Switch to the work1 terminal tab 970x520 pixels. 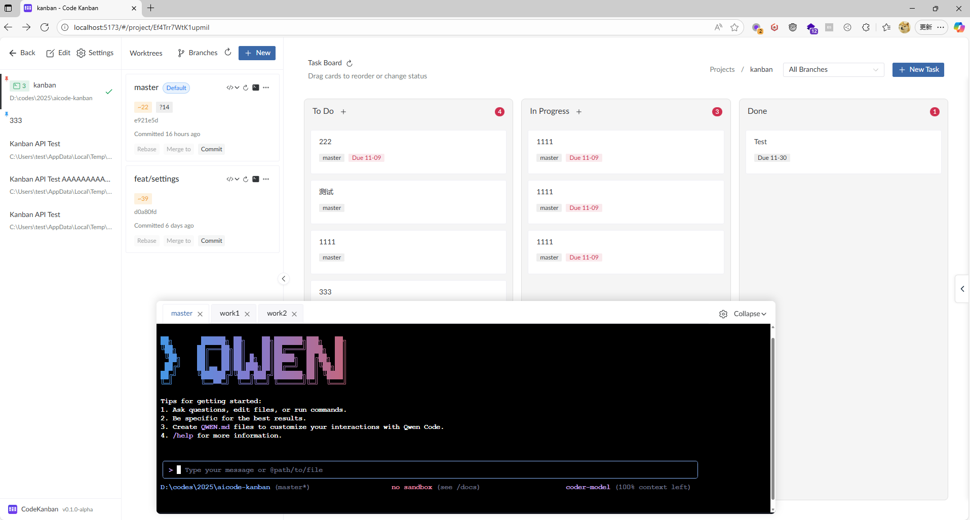229,314
